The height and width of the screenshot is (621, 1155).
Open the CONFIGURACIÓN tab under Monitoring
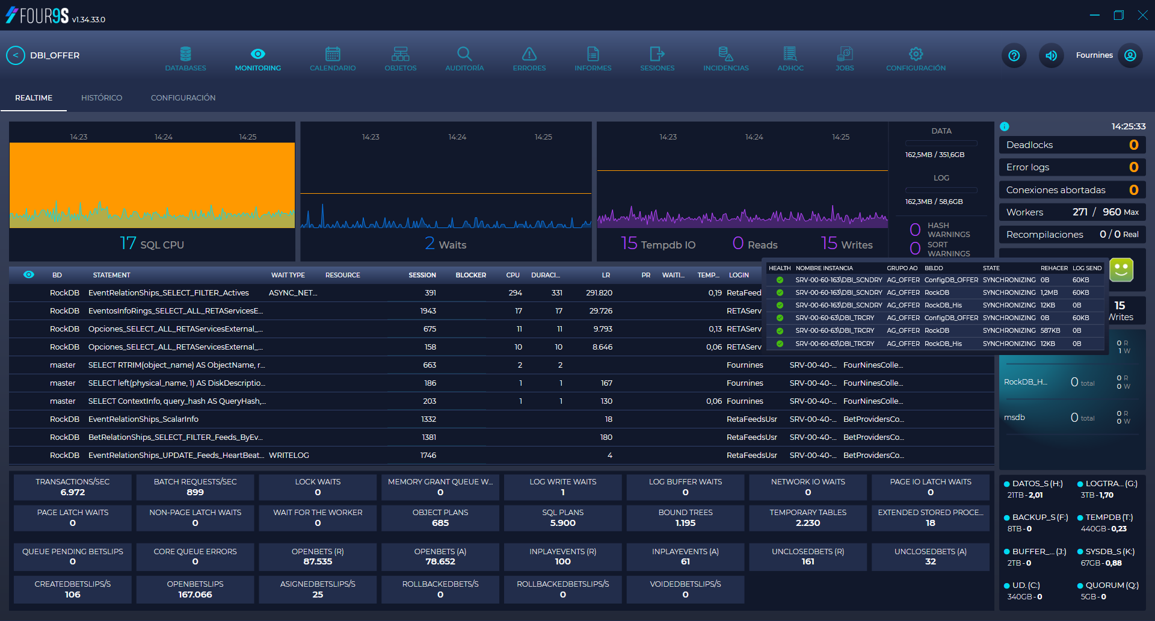pyautogui.click(x=183, y=97)
